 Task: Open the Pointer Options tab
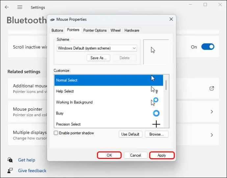[95, 30]
